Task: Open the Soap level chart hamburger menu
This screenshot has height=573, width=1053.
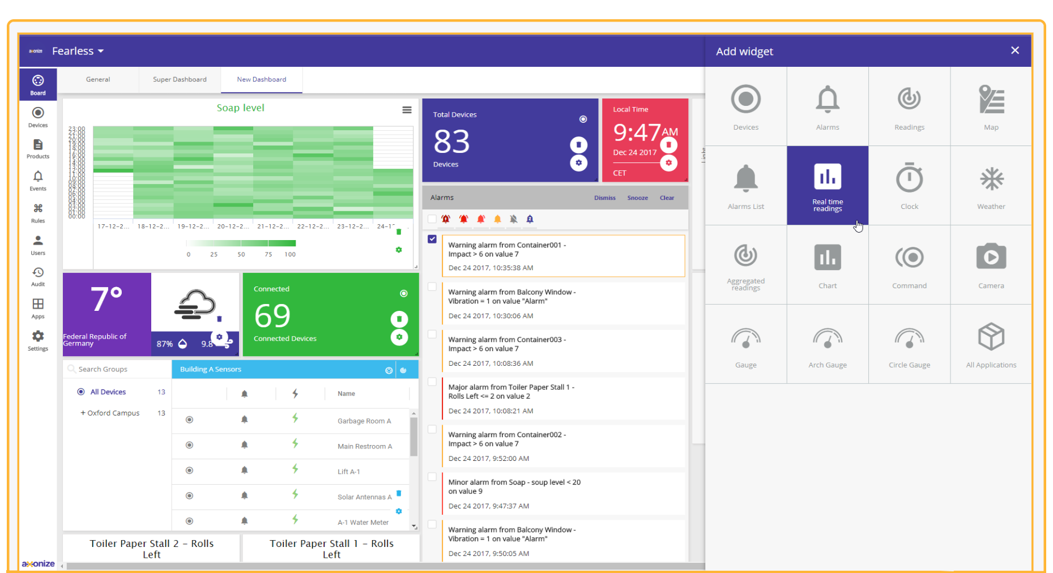Action: [407, 110]
